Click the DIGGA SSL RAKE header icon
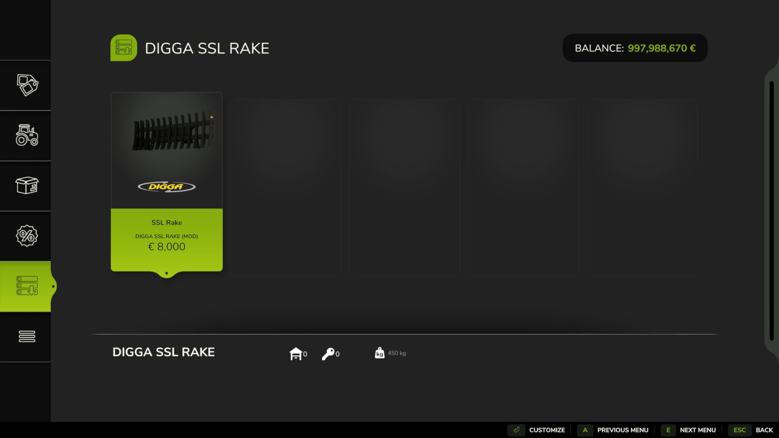The height and width of the screenshot is (438, 779). pos(124,47)
